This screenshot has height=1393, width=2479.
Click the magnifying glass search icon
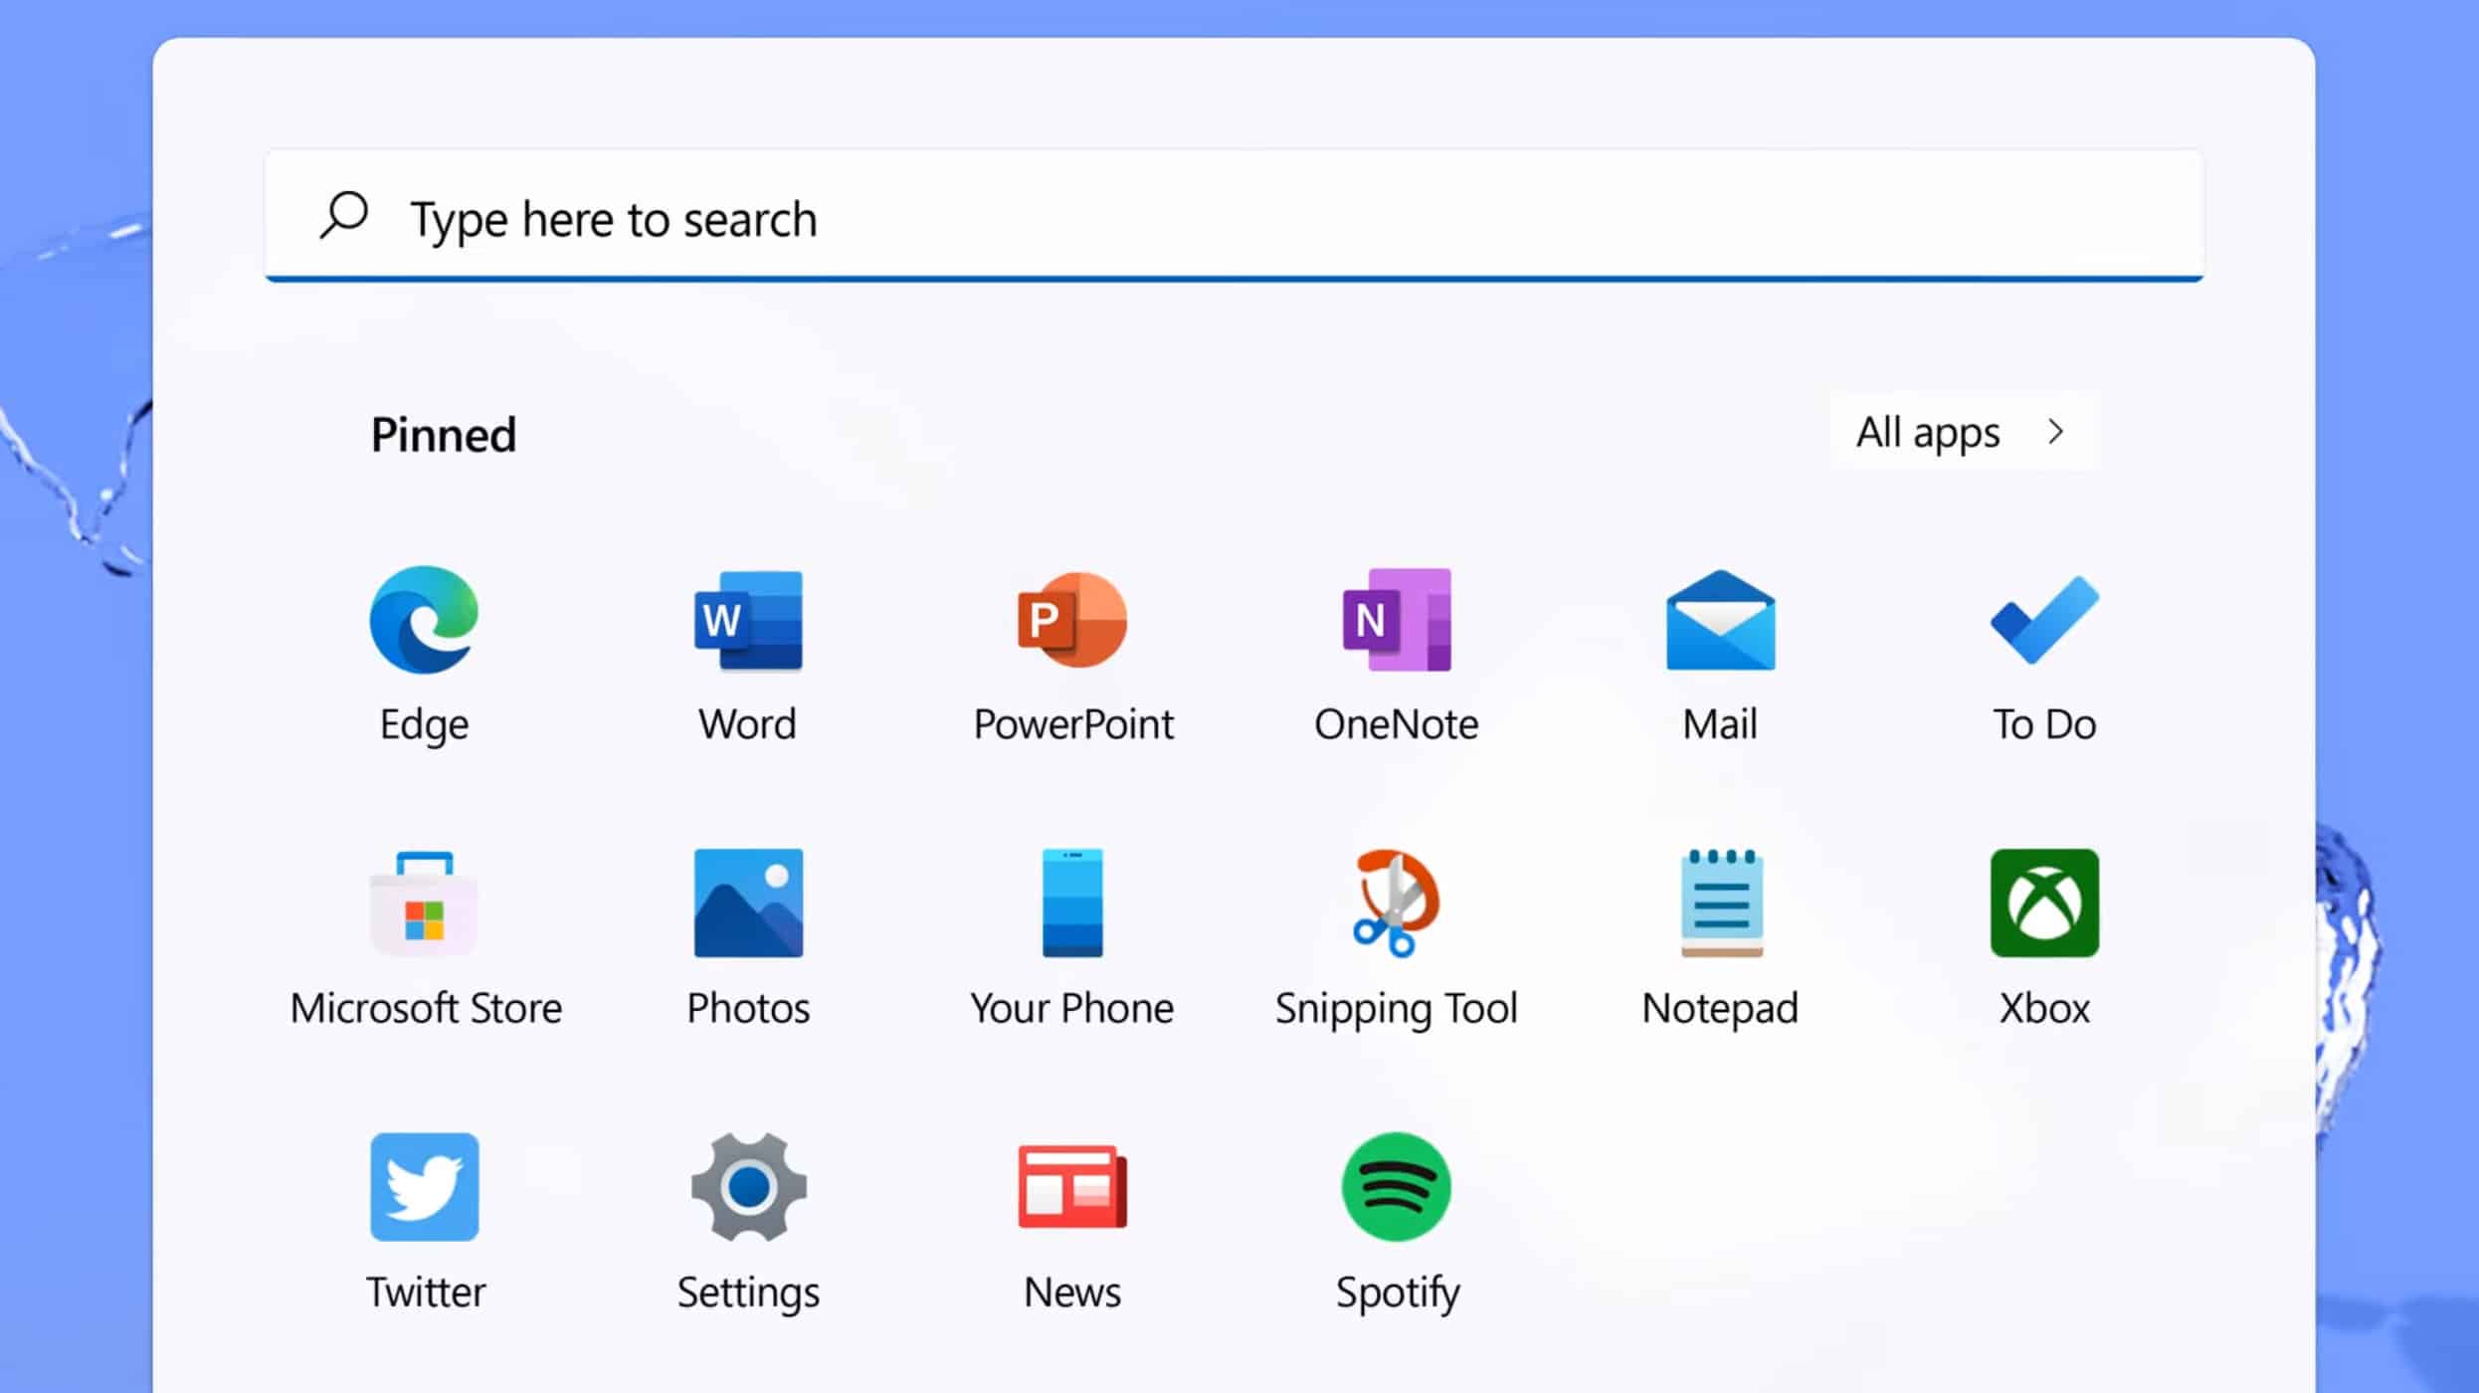click(344, 215)
